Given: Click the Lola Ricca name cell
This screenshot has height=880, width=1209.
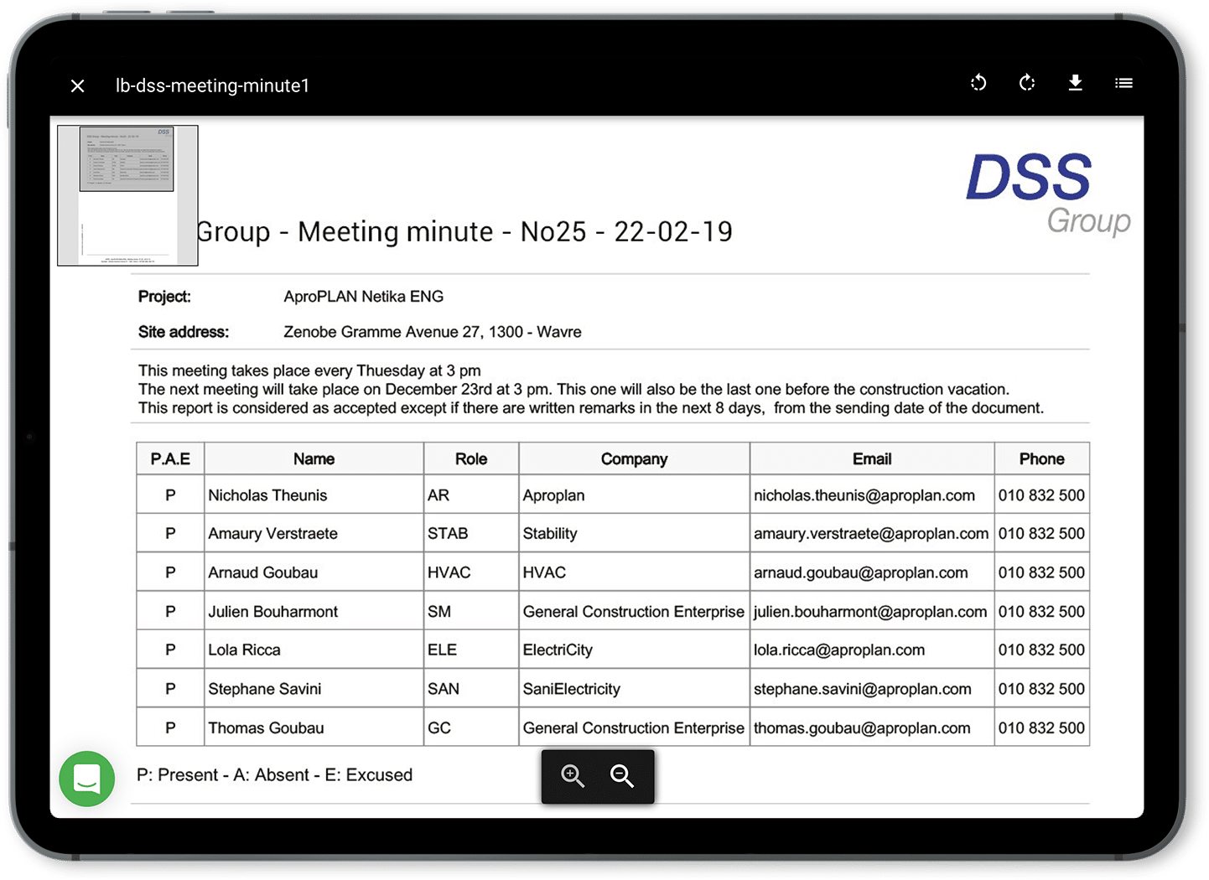Looking at the screenshot, I should [244, 650].
